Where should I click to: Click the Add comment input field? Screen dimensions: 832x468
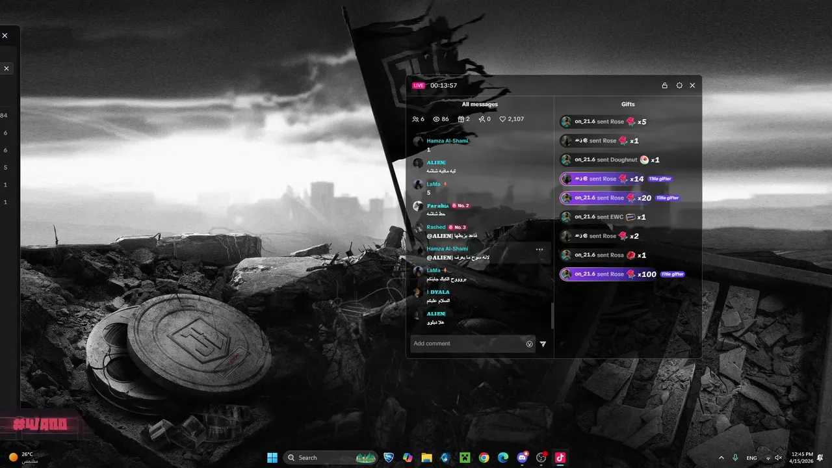[x=473, y=344]
